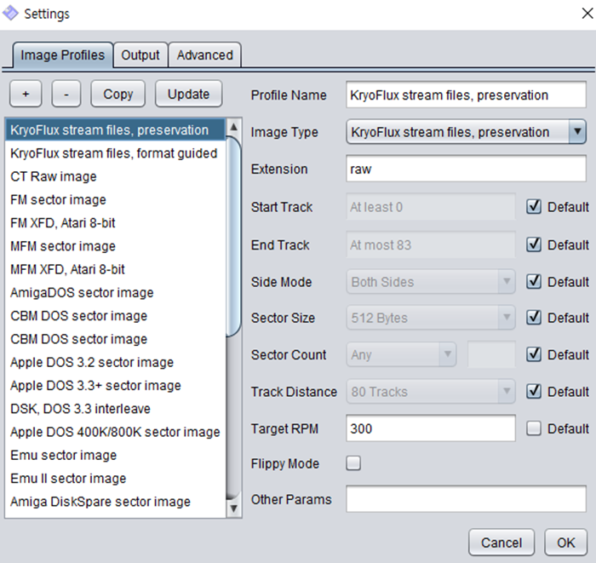The width and height of the screenshot is (596, 563).
Task: Open the Sector Count dropdown
Action: pyautogui.click(x=401, y=354)
